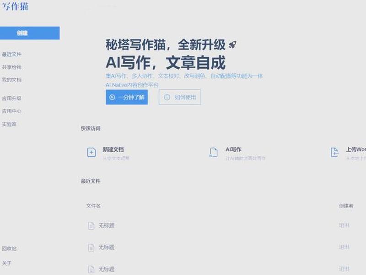Open the third 无标题 file name
Image resolution: width=366 pixels, height=275 pixels.
coord(107,269)
